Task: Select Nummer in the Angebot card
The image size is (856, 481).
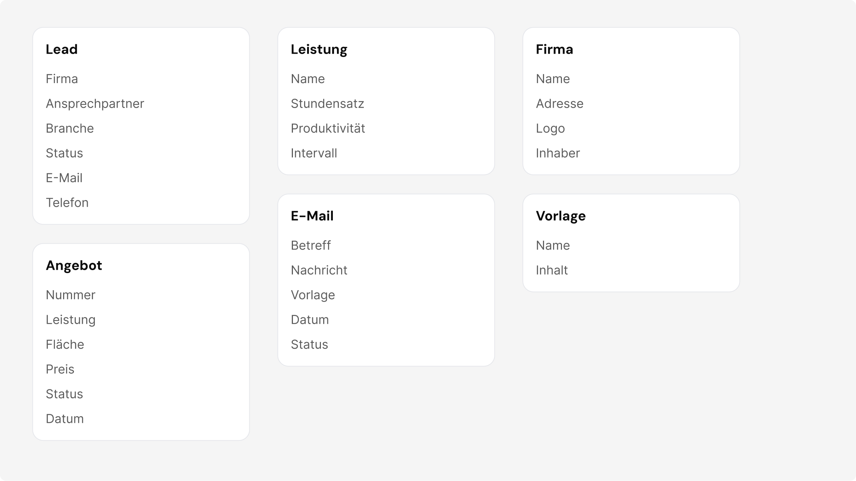Action: pyautogui.click(x=71, y=295)
